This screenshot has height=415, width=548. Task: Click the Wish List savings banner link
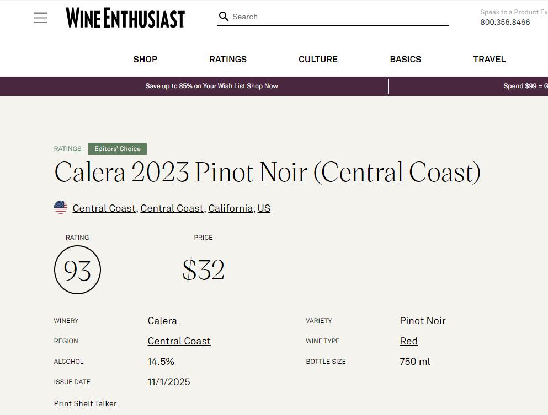(211, 86)
